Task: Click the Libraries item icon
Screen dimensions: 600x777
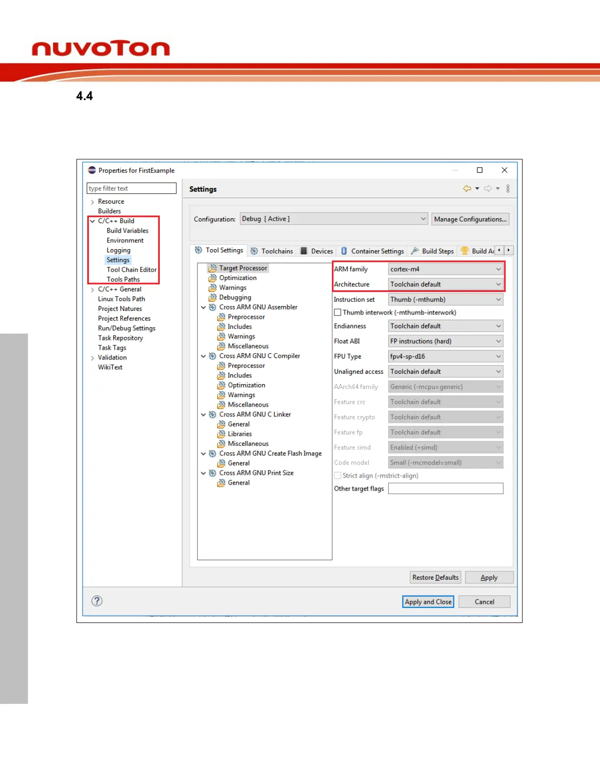Action: (222, 434)
